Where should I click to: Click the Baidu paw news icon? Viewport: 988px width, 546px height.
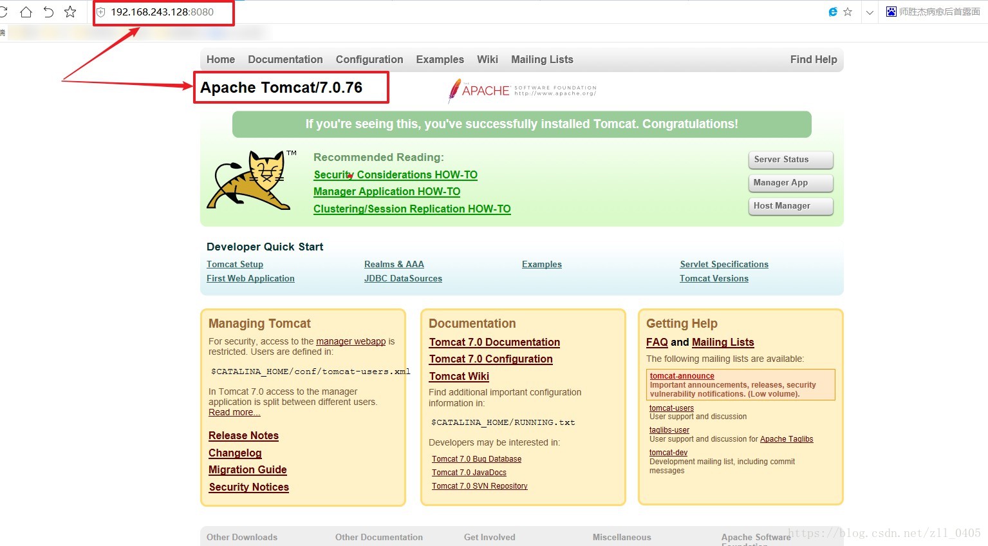pos(891,12)
